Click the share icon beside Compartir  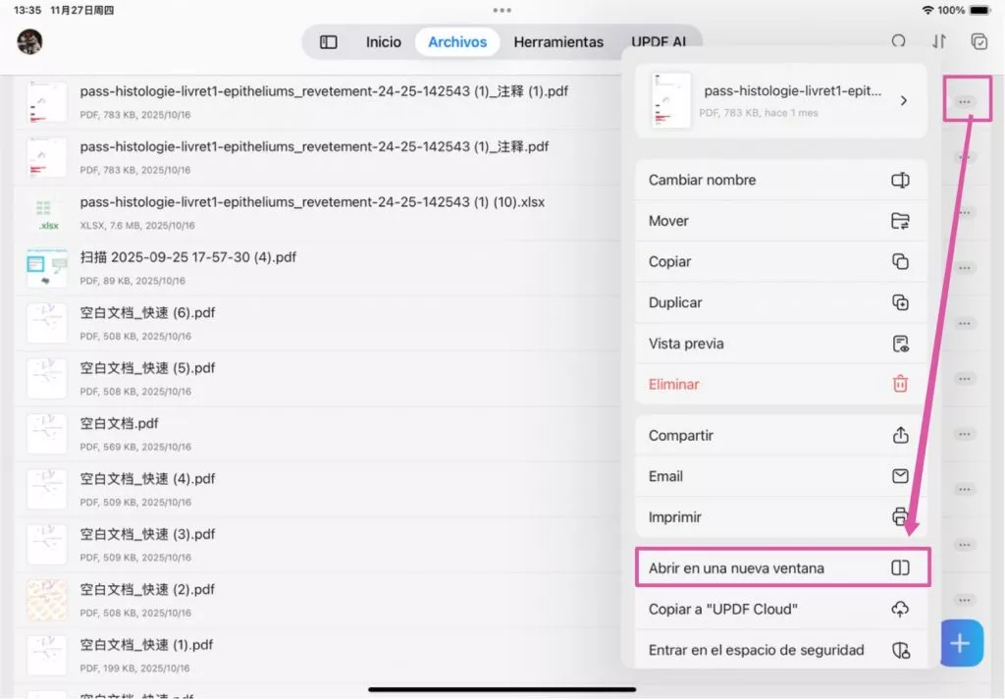coord(900,435)
